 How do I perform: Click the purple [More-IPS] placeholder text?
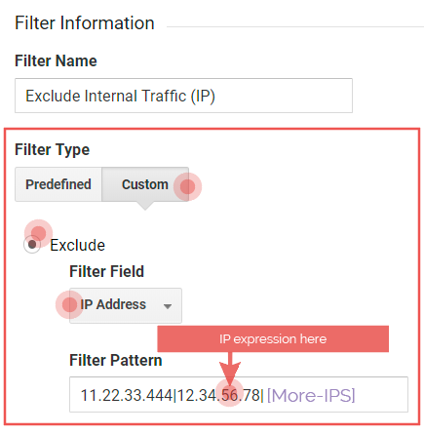311,395
